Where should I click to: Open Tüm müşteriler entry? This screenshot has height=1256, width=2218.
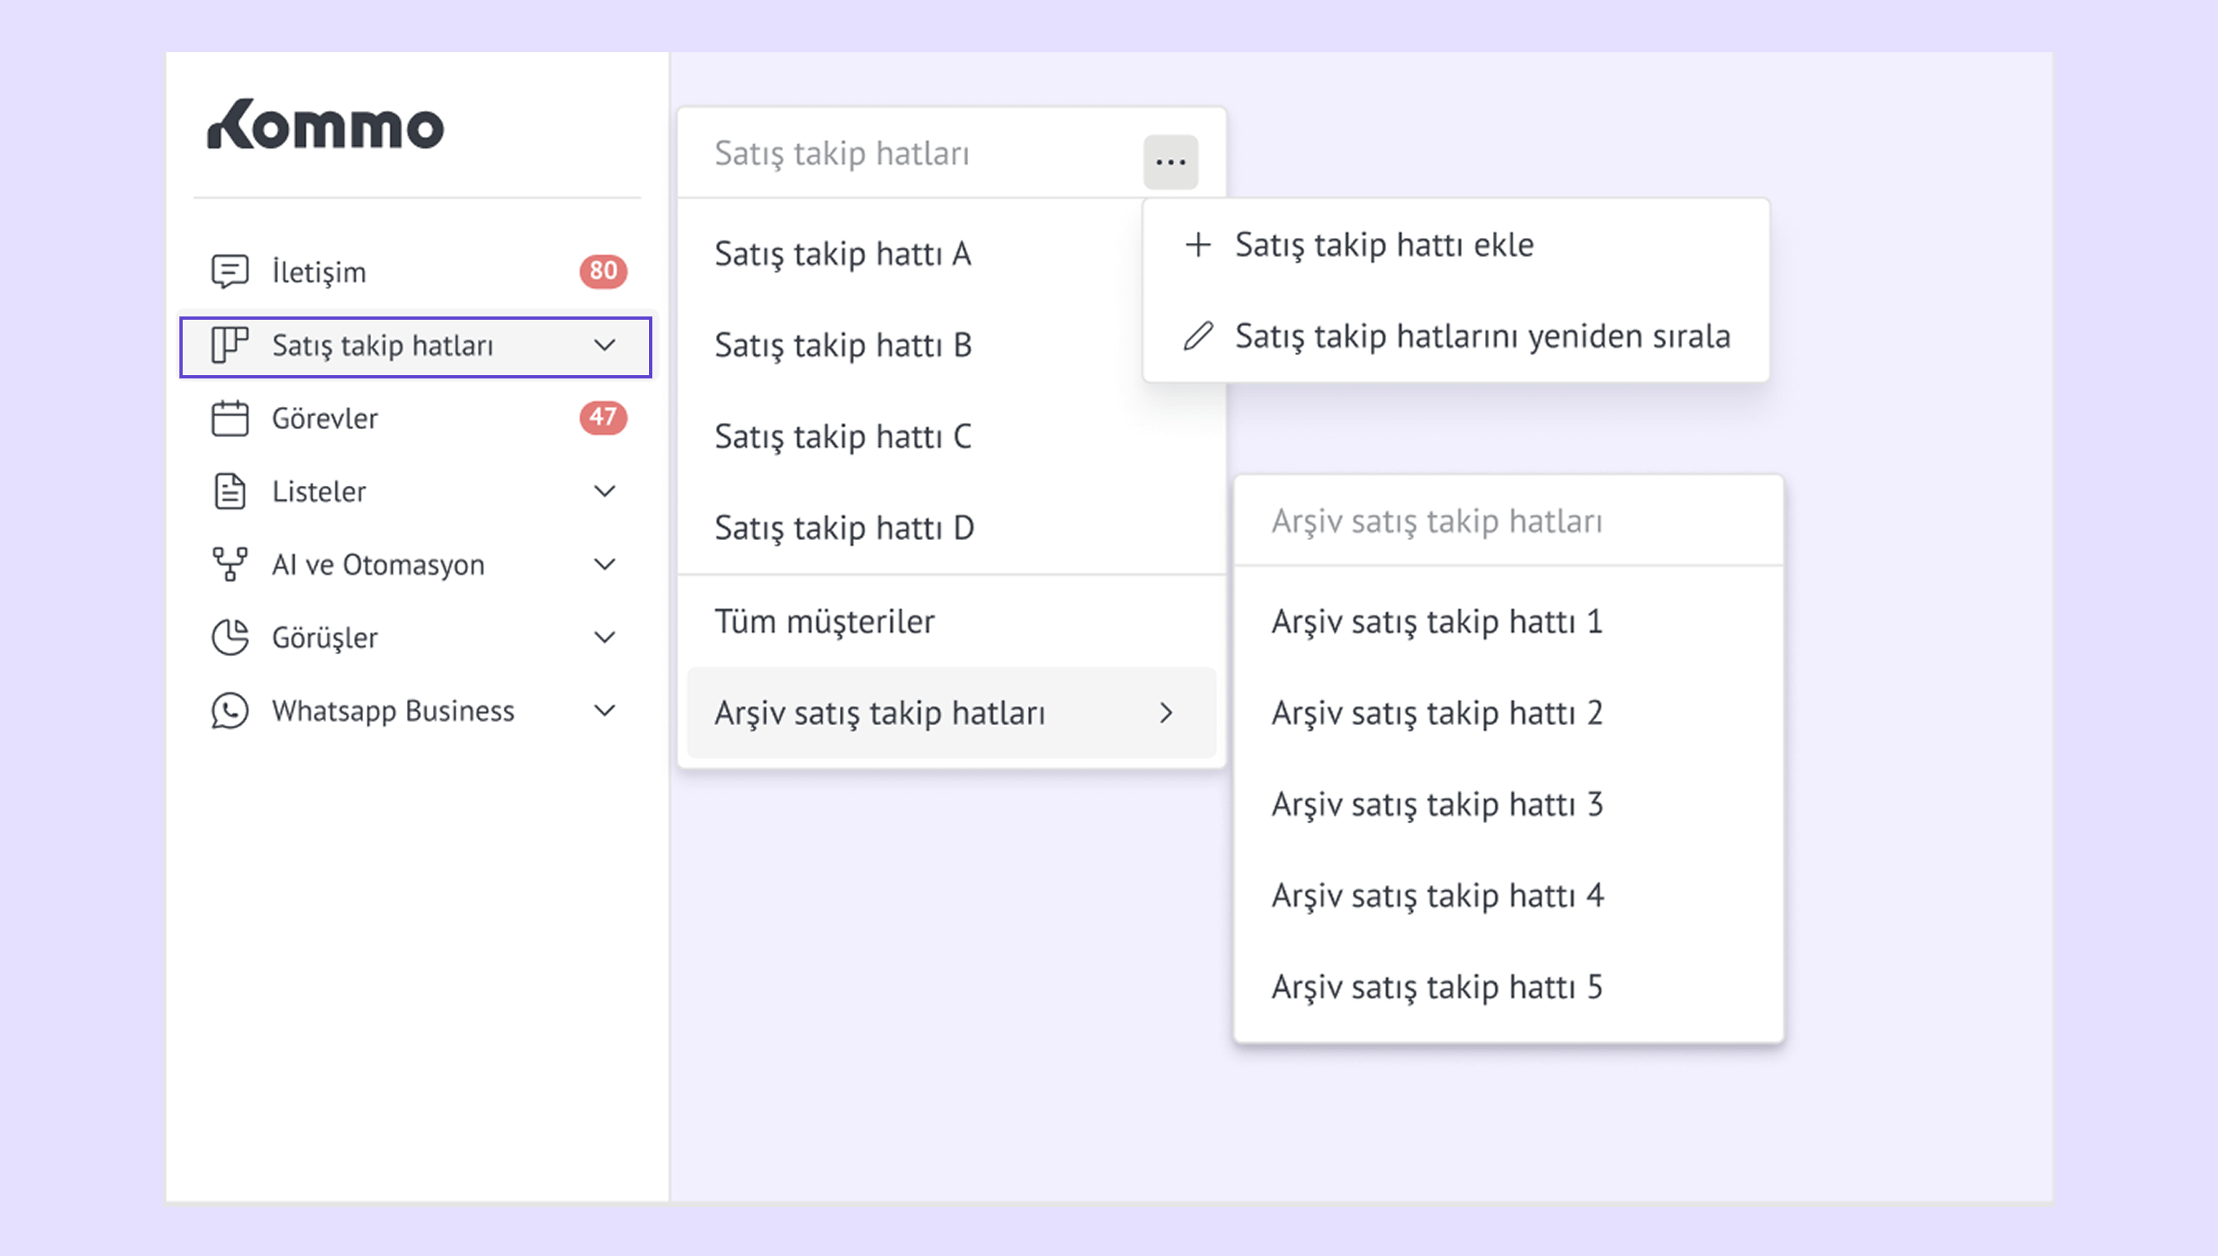pos(824,621)
